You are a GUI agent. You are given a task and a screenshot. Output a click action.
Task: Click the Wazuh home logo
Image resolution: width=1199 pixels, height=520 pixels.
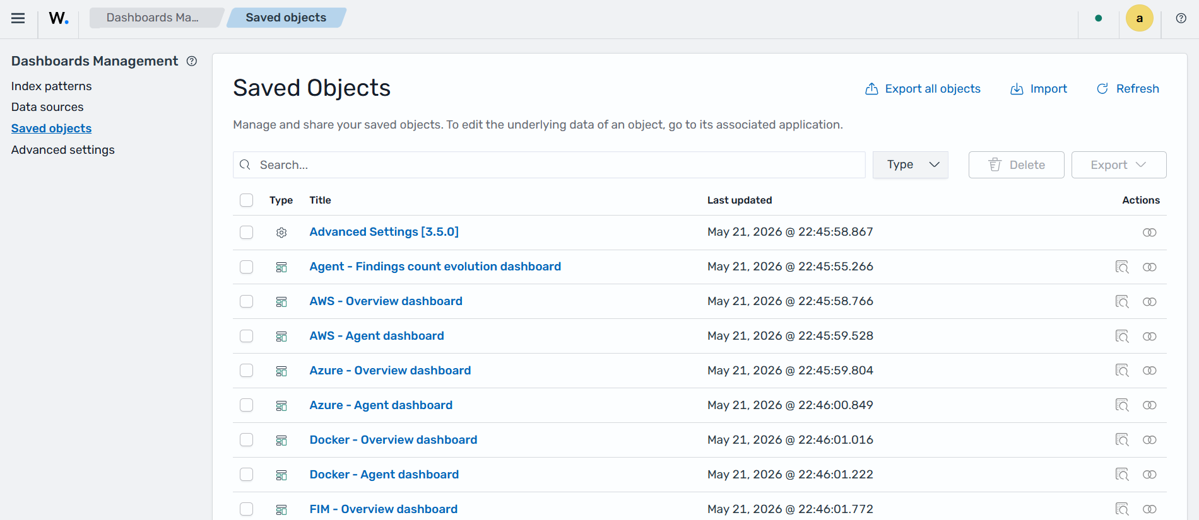[x=59, y=18]
